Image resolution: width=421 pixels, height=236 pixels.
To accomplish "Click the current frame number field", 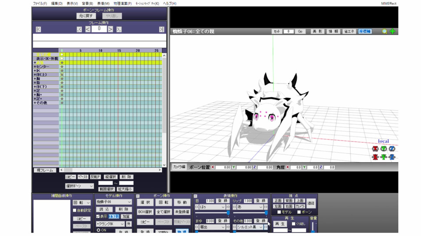I will (99, 29).
